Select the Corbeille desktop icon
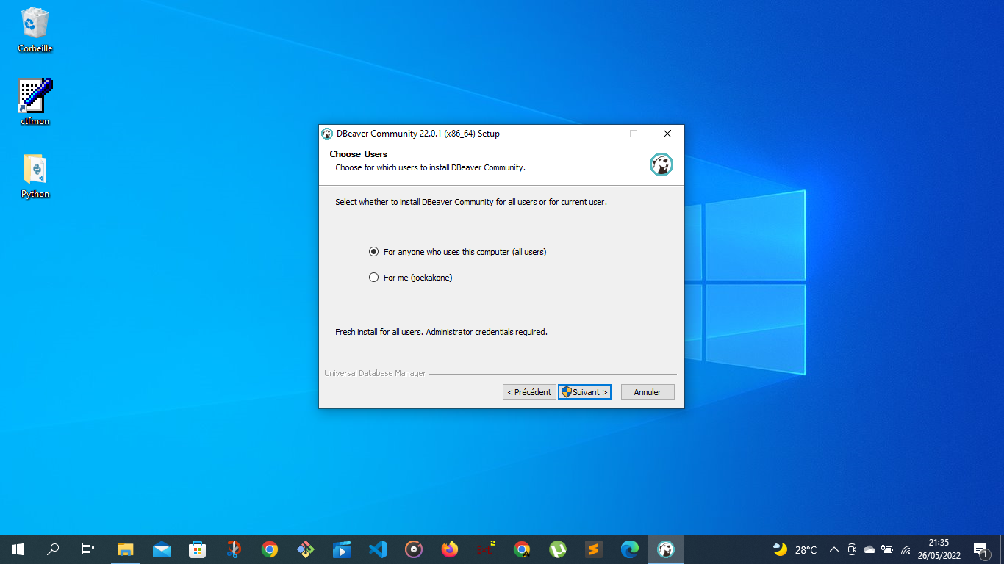The height and width of the screenshot is (564, 1004). [35, 31]
